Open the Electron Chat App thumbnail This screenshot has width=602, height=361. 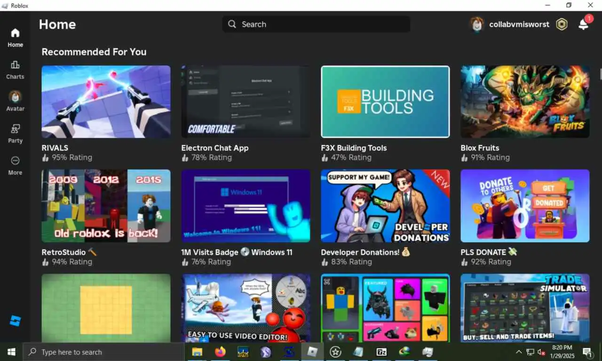(246, 102)
